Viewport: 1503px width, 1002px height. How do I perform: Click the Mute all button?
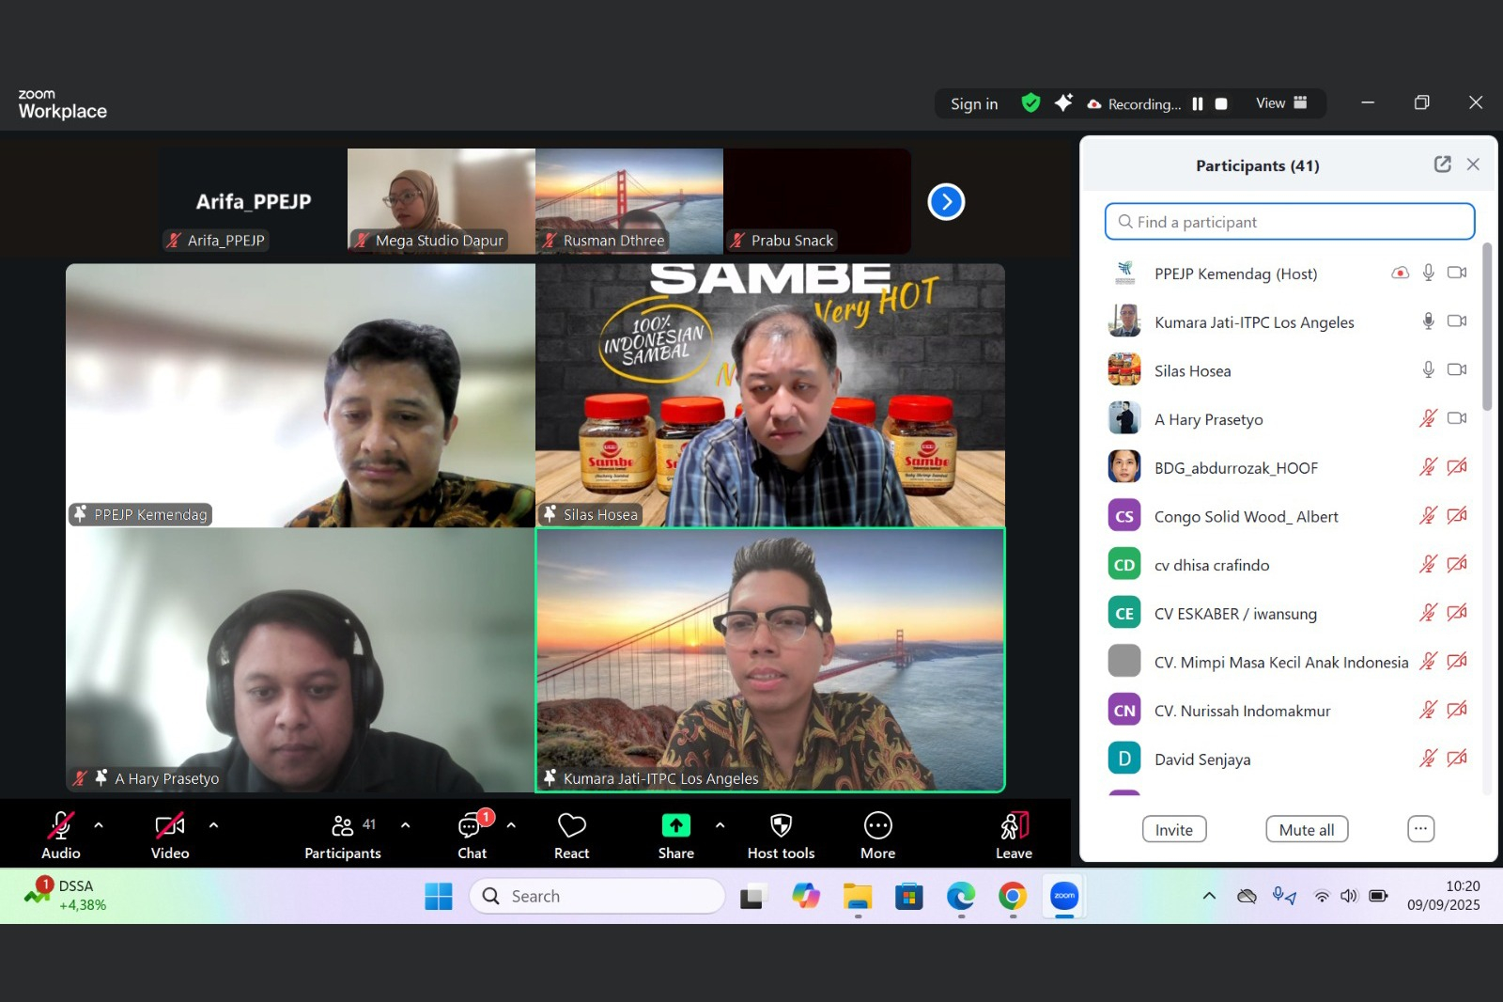click(1307, 829)
